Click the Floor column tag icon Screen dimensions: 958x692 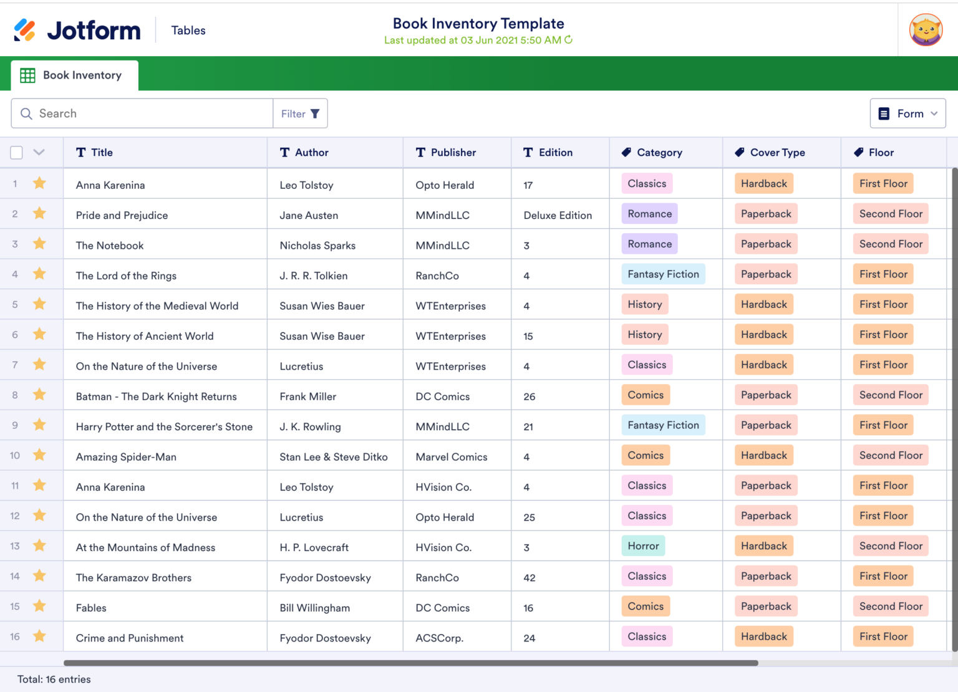point(858,152)
